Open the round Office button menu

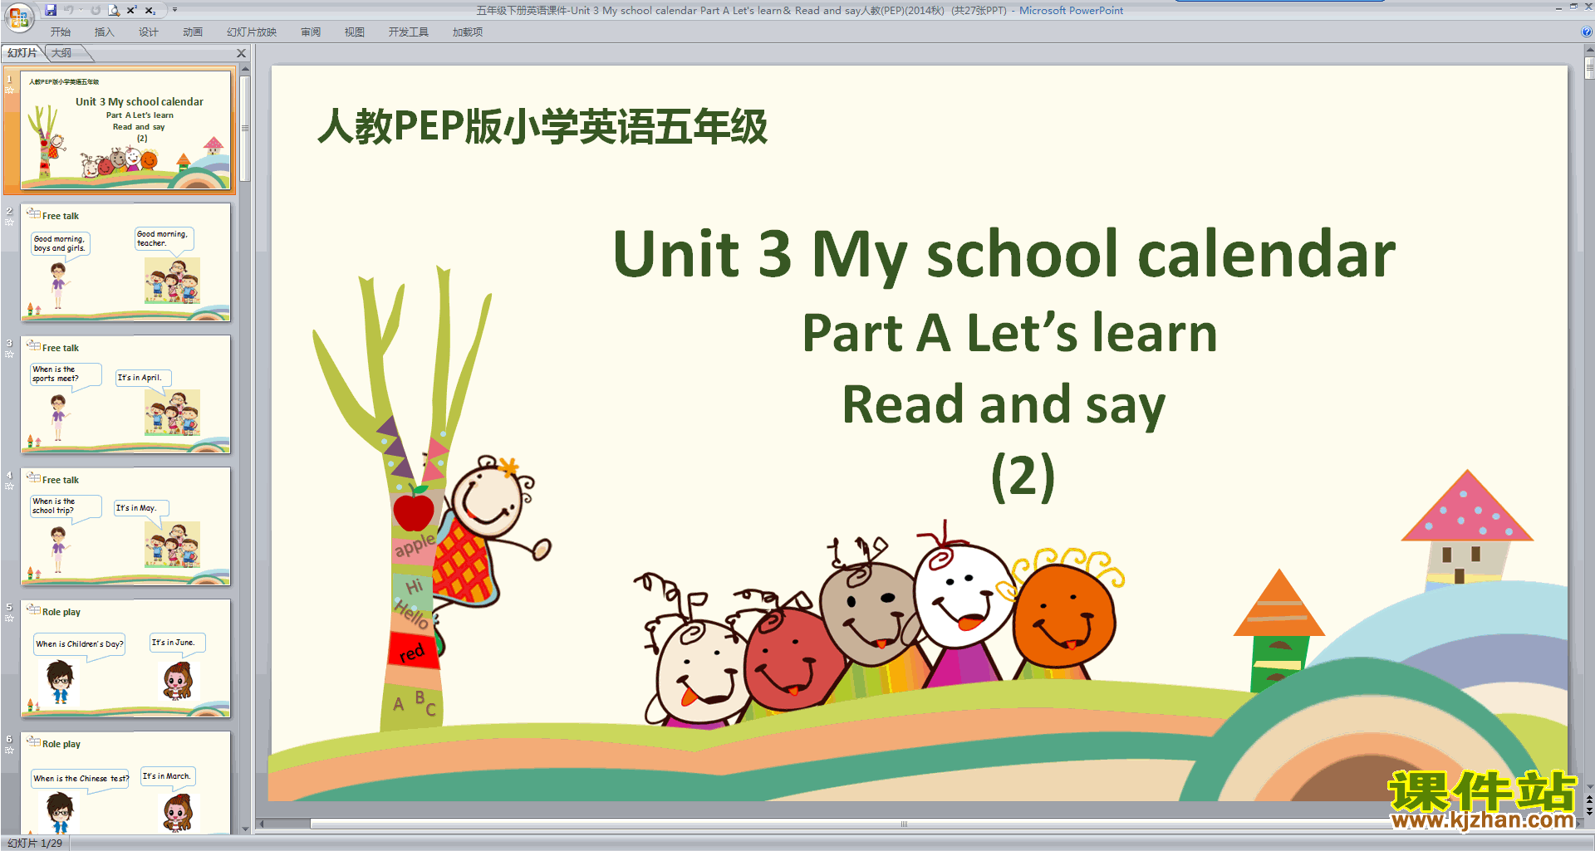18,16
